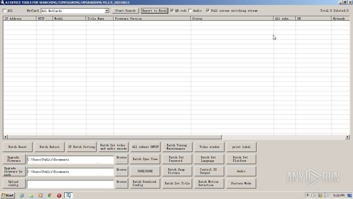Disable the QR code checkbox
The image size is (353, 199).
pos(172,11)
